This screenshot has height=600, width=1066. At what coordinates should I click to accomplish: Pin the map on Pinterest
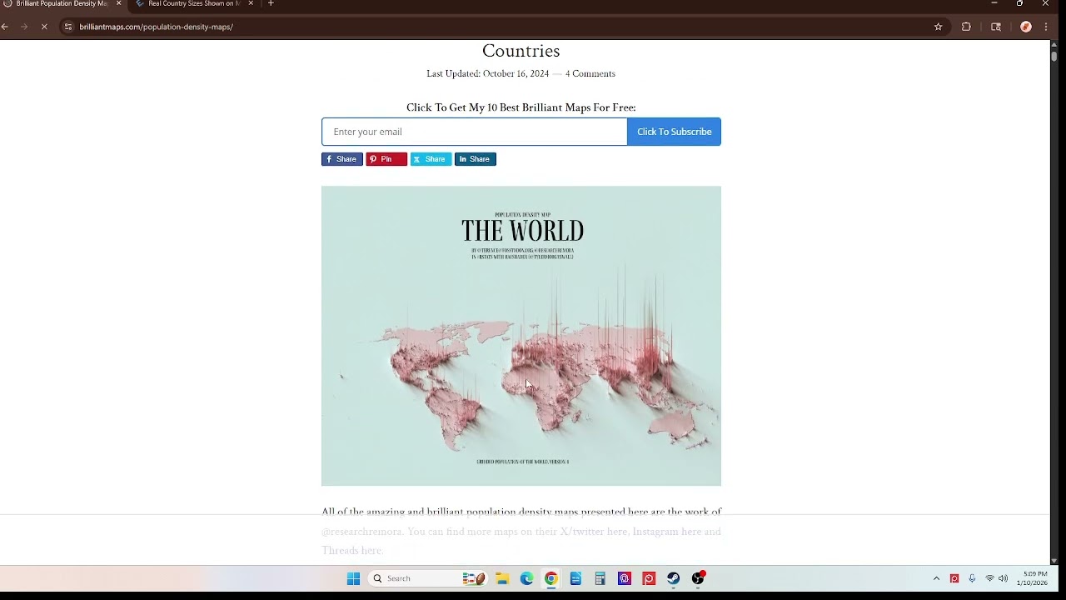point(386,159)
